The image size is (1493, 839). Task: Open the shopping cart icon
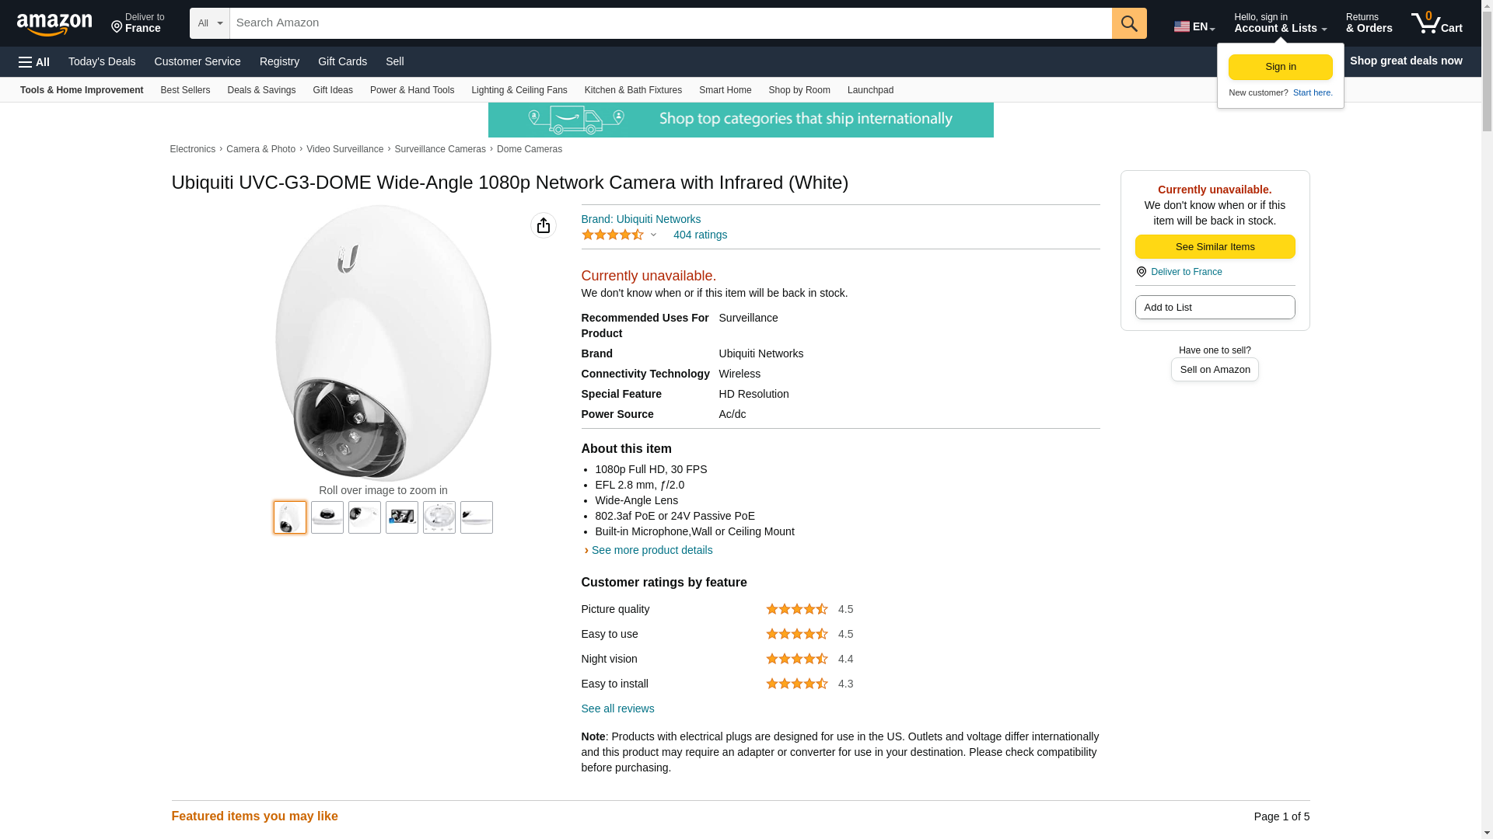[x=1435, y=23]
